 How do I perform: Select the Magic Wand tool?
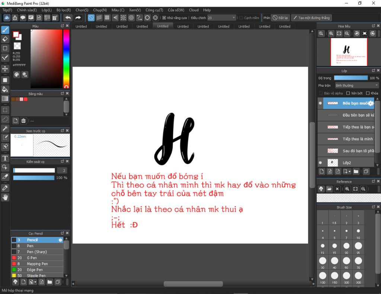click(x=5, y=128)
